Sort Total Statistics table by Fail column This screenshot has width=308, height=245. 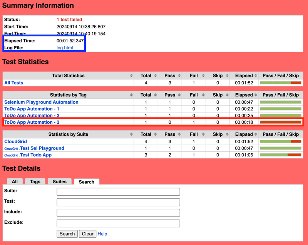[x=194, y=76]
